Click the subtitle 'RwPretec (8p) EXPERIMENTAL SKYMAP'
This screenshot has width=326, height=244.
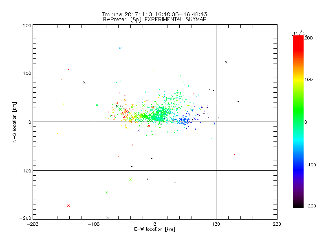click(x=155, y=20)
